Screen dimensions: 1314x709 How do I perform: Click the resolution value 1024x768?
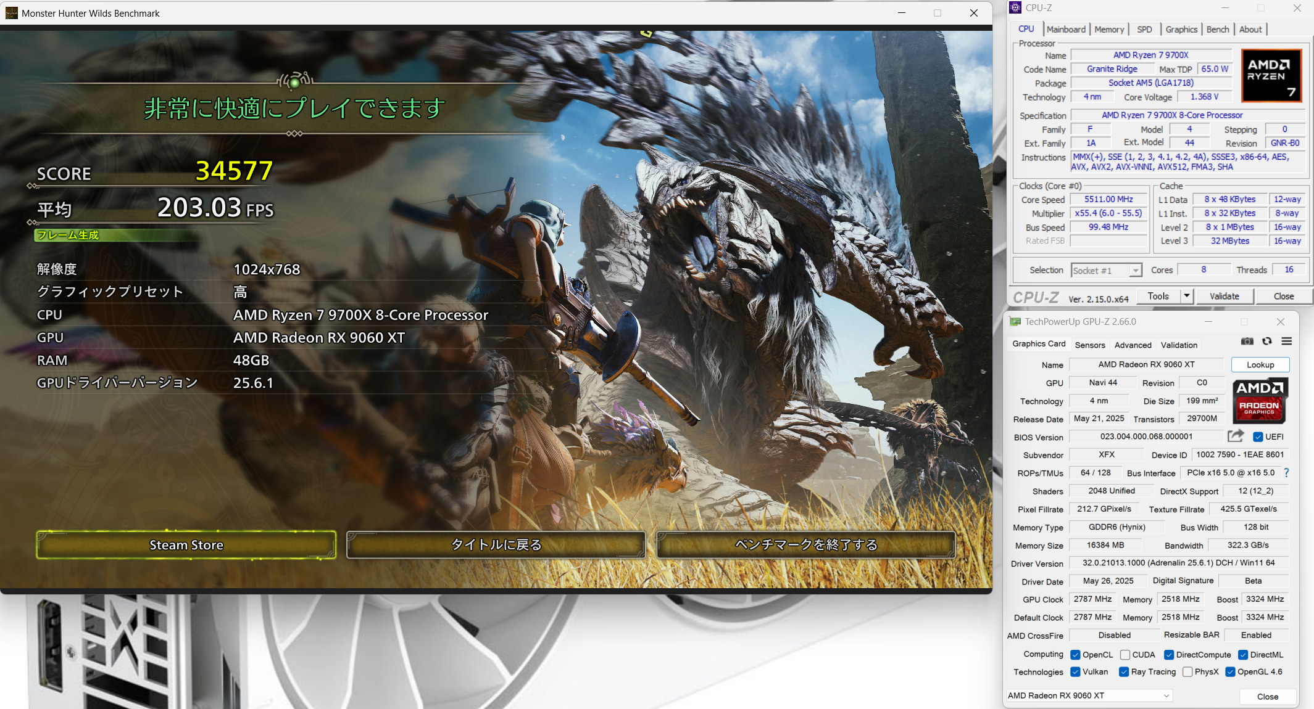click(x=267, y=269)
